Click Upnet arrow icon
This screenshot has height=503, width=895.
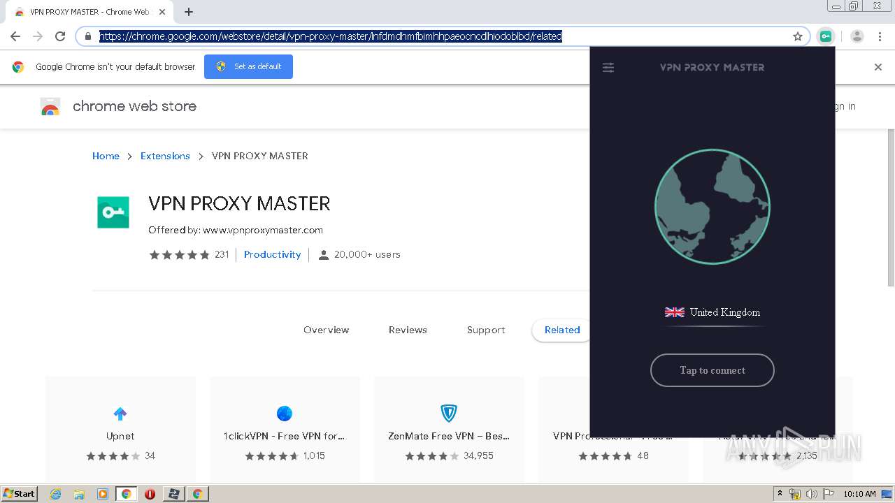(x=120, y=414)
